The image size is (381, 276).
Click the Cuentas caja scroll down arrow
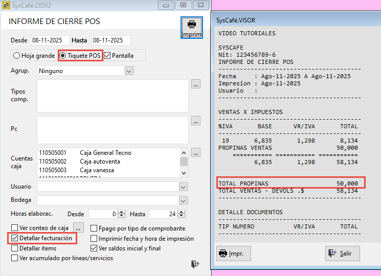point(184,173)
